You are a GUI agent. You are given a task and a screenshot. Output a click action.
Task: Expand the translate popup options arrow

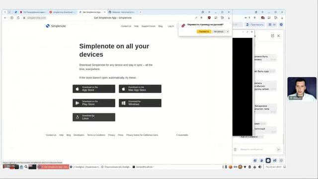(228, 31)
